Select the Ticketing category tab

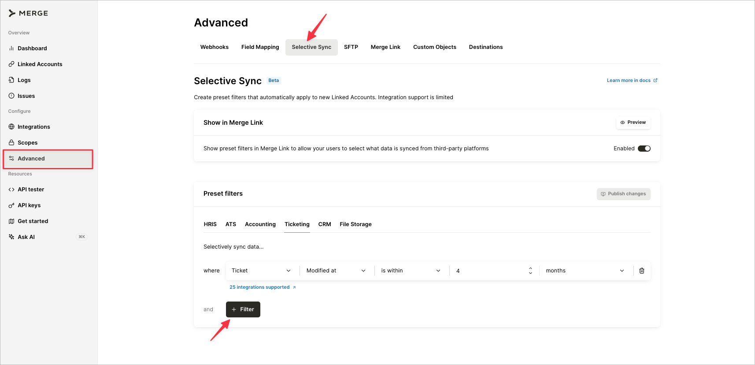pyautogui.click(x=297, y=224)
